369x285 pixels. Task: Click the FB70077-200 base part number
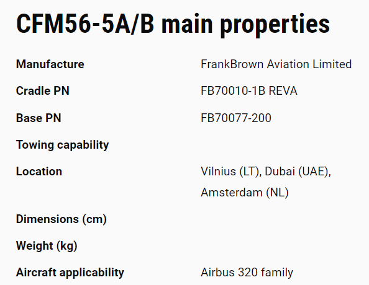pos(236,118)
